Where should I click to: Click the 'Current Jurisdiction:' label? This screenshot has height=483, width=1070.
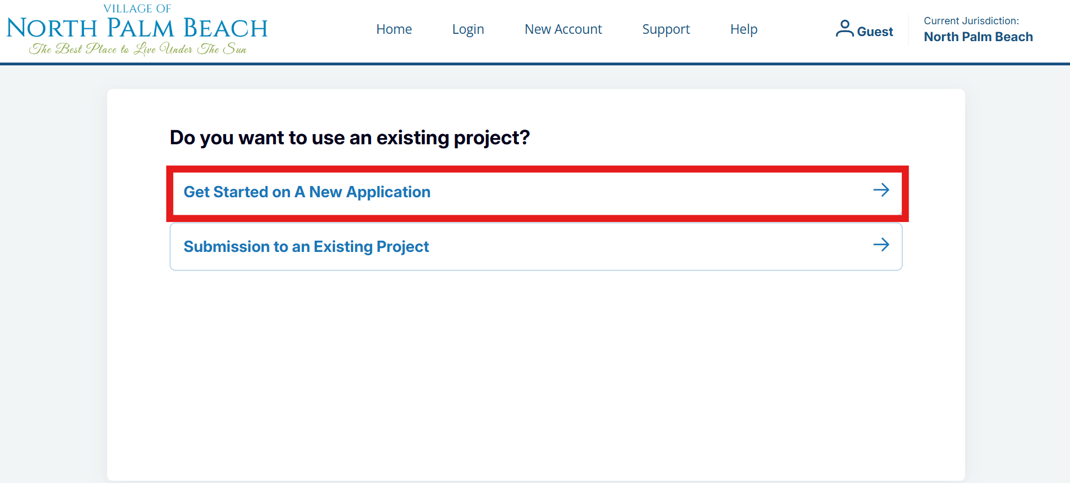(x=971, y=21)
